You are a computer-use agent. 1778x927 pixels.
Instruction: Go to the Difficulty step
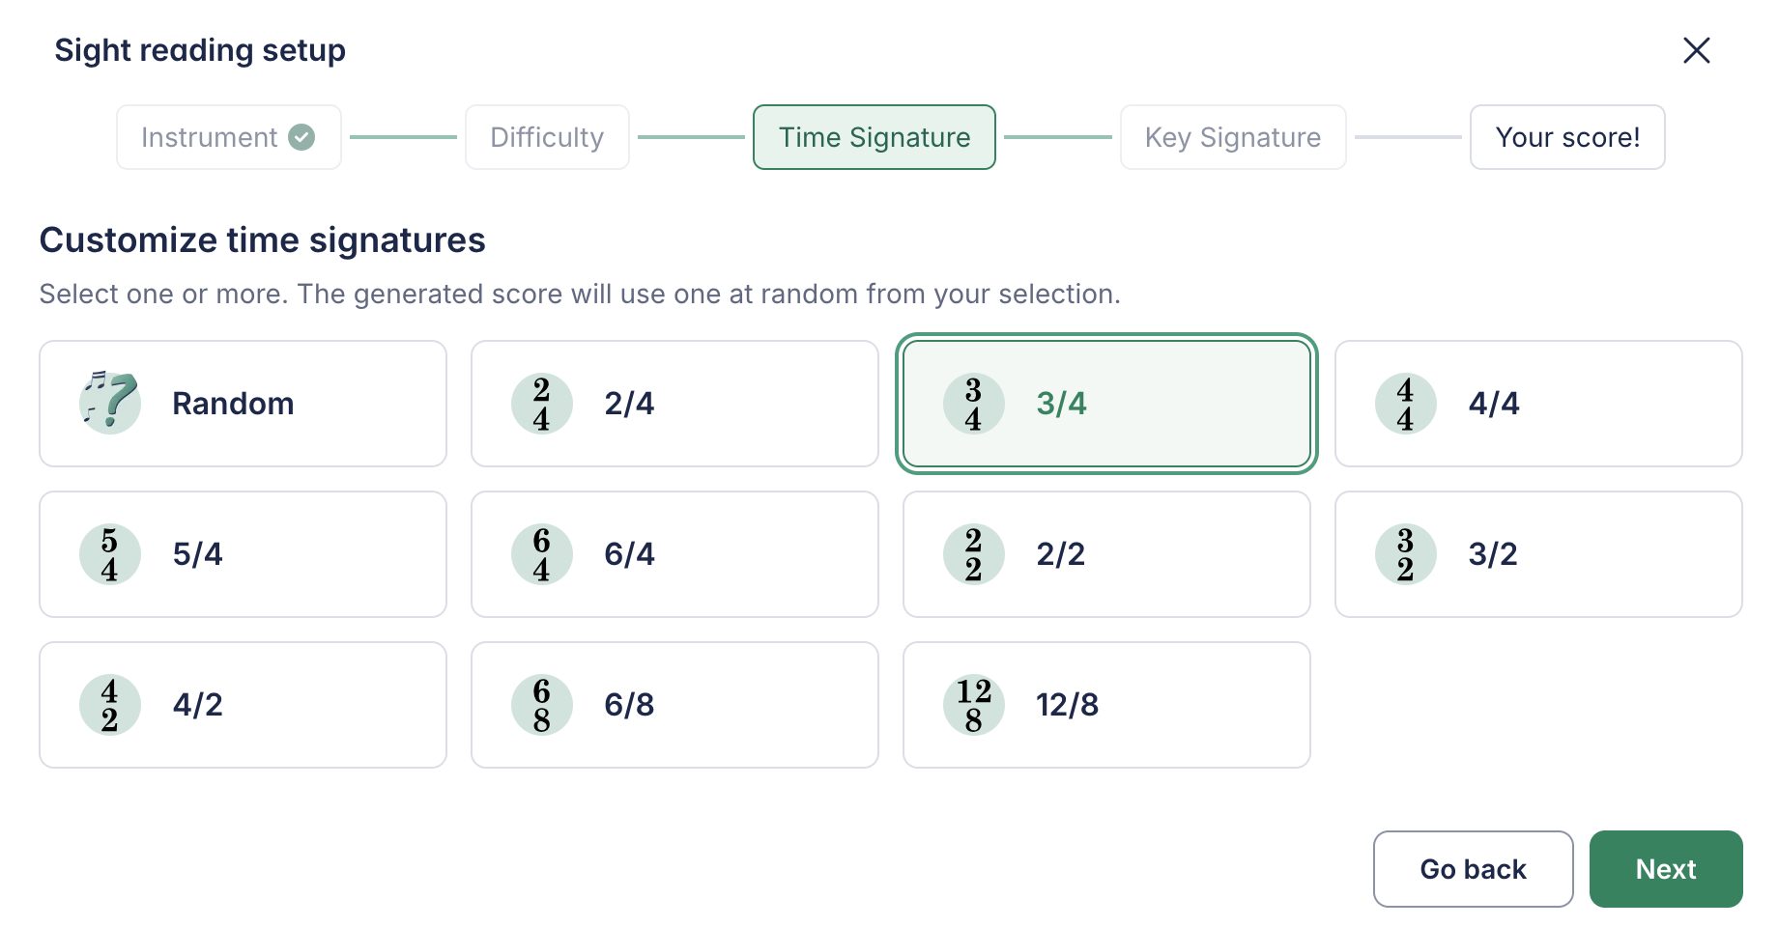(x=547, y=137)
